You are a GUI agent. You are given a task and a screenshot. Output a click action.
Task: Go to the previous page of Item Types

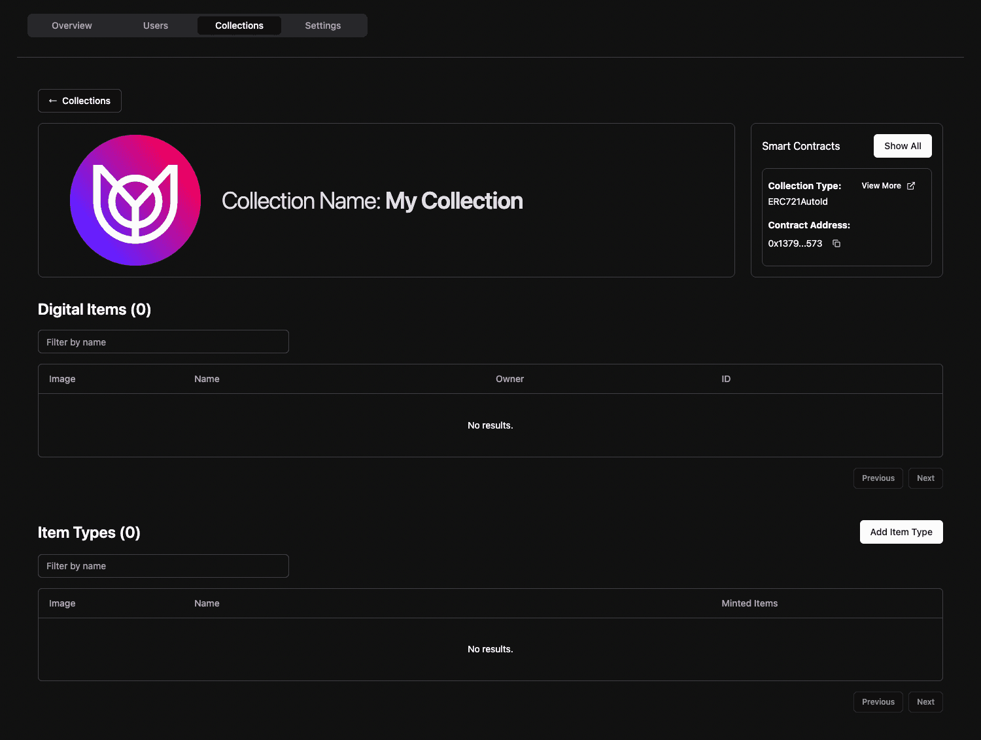(x=878, y=702)
